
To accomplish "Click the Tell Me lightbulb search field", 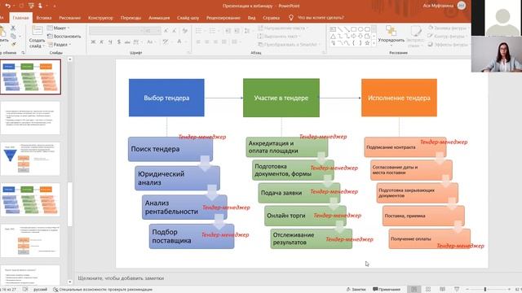I will tap(316, 18).
